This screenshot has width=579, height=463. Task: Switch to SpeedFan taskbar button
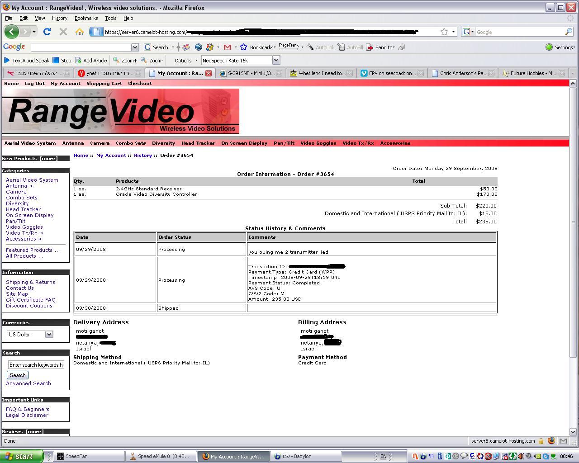[x=89, y=456]
